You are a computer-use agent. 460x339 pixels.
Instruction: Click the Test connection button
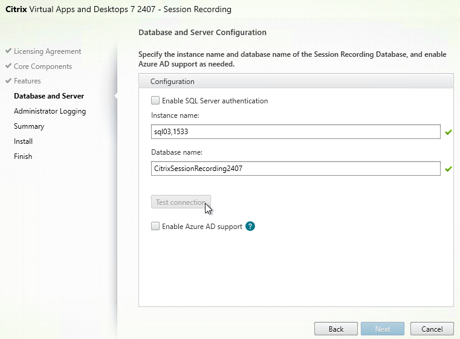(181, 202)
